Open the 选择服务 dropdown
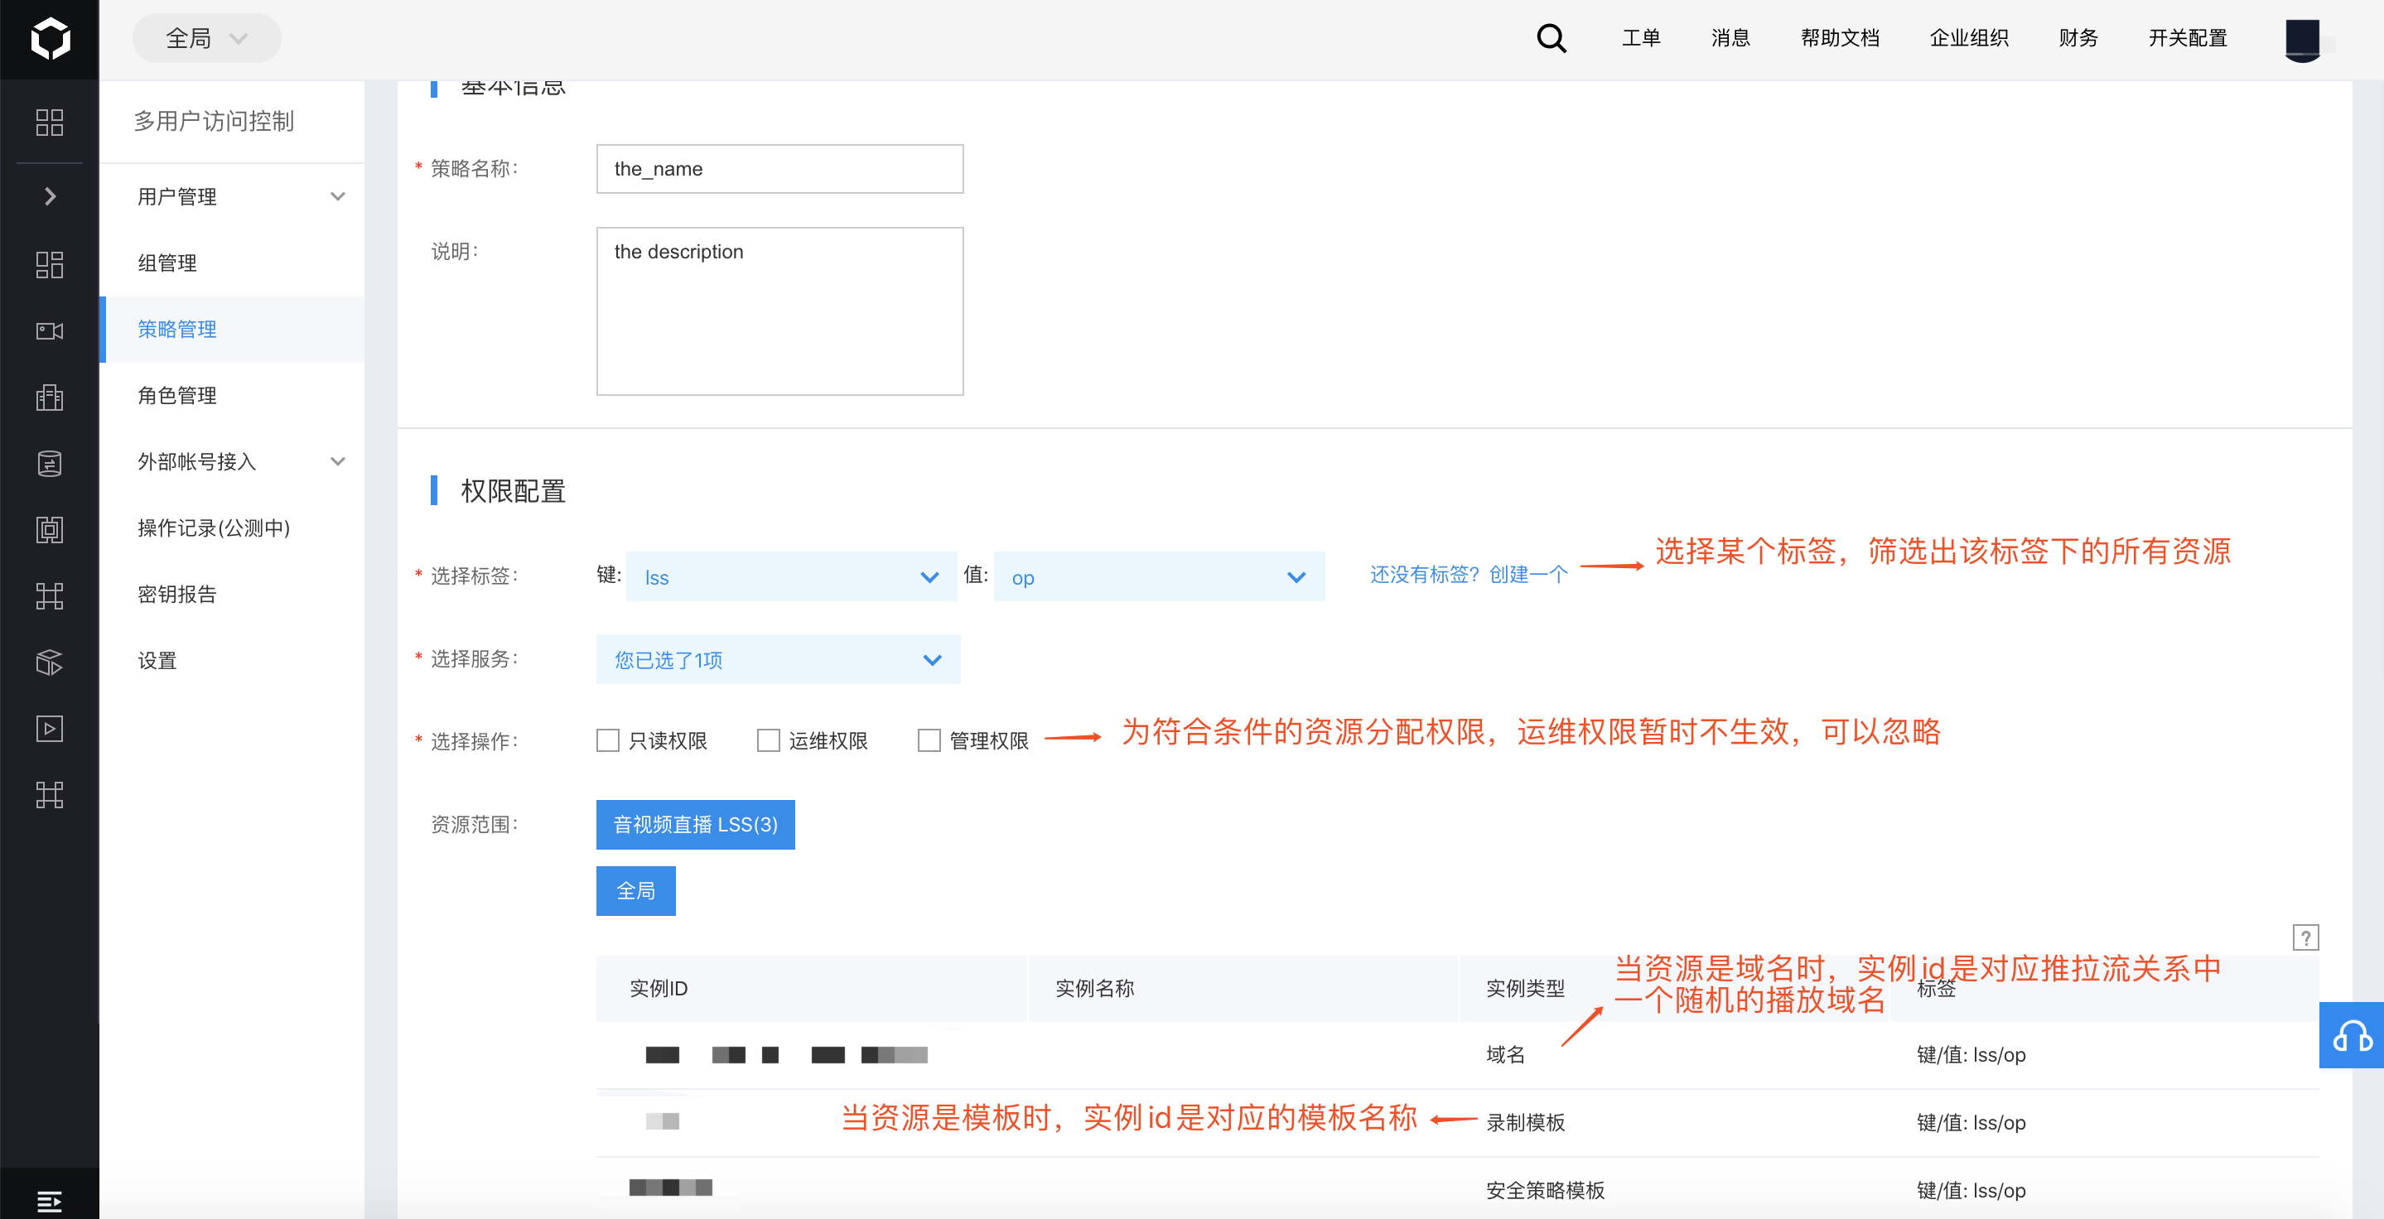The width and height of the screenshot is (2384, 1219). (777, 659)
